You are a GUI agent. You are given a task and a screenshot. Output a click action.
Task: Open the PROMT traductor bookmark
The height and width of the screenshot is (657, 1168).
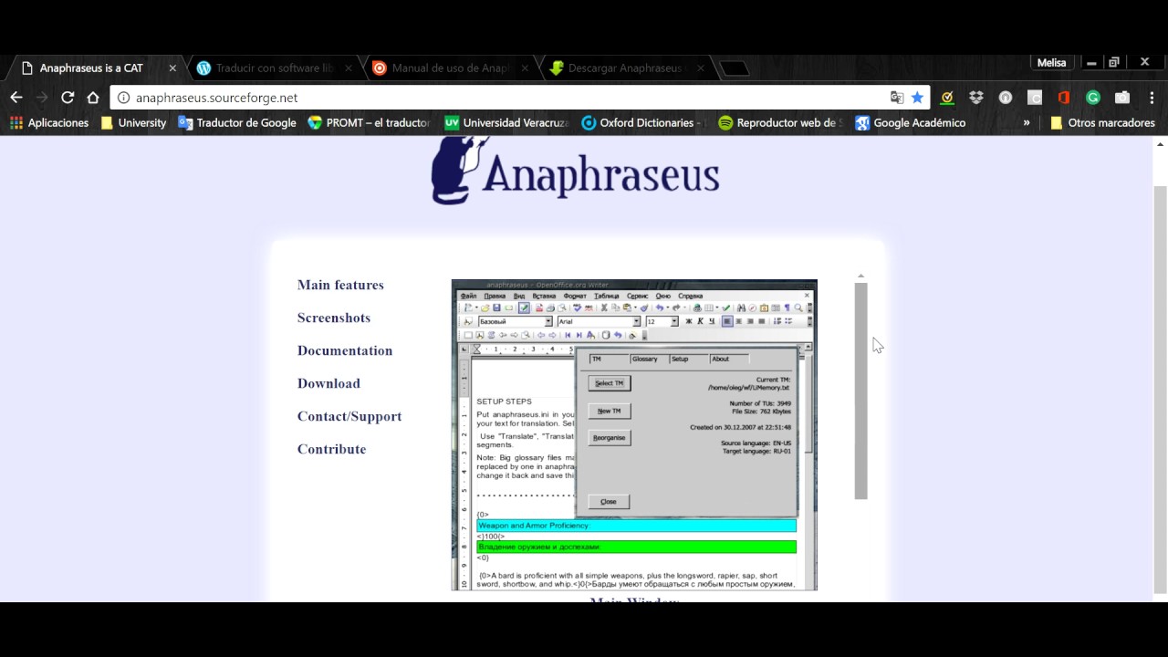369,122
